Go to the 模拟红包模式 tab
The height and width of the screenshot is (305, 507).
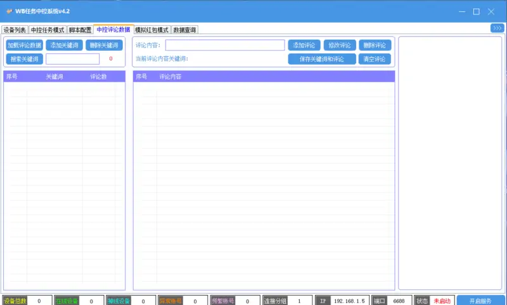tap(151, 30)
